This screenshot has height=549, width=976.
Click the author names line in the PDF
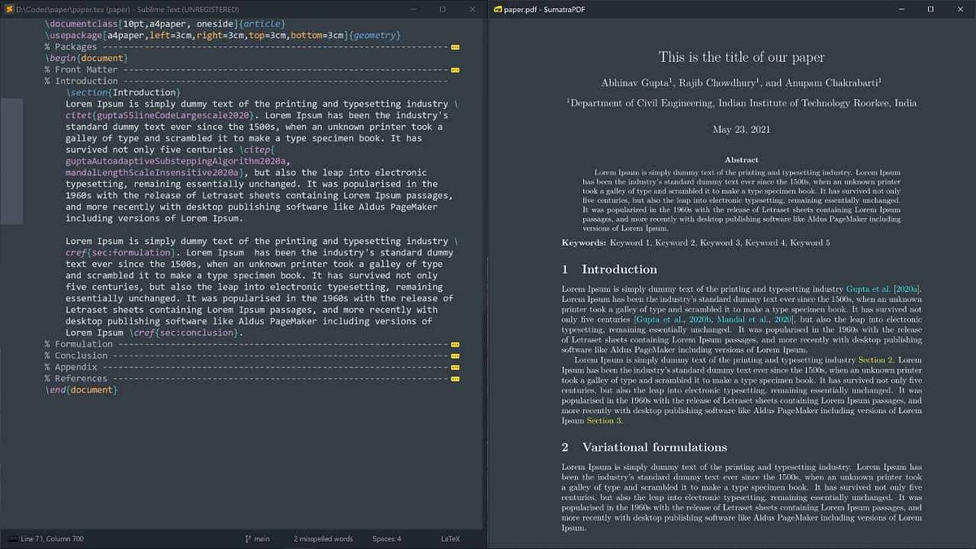pos(742,83)
